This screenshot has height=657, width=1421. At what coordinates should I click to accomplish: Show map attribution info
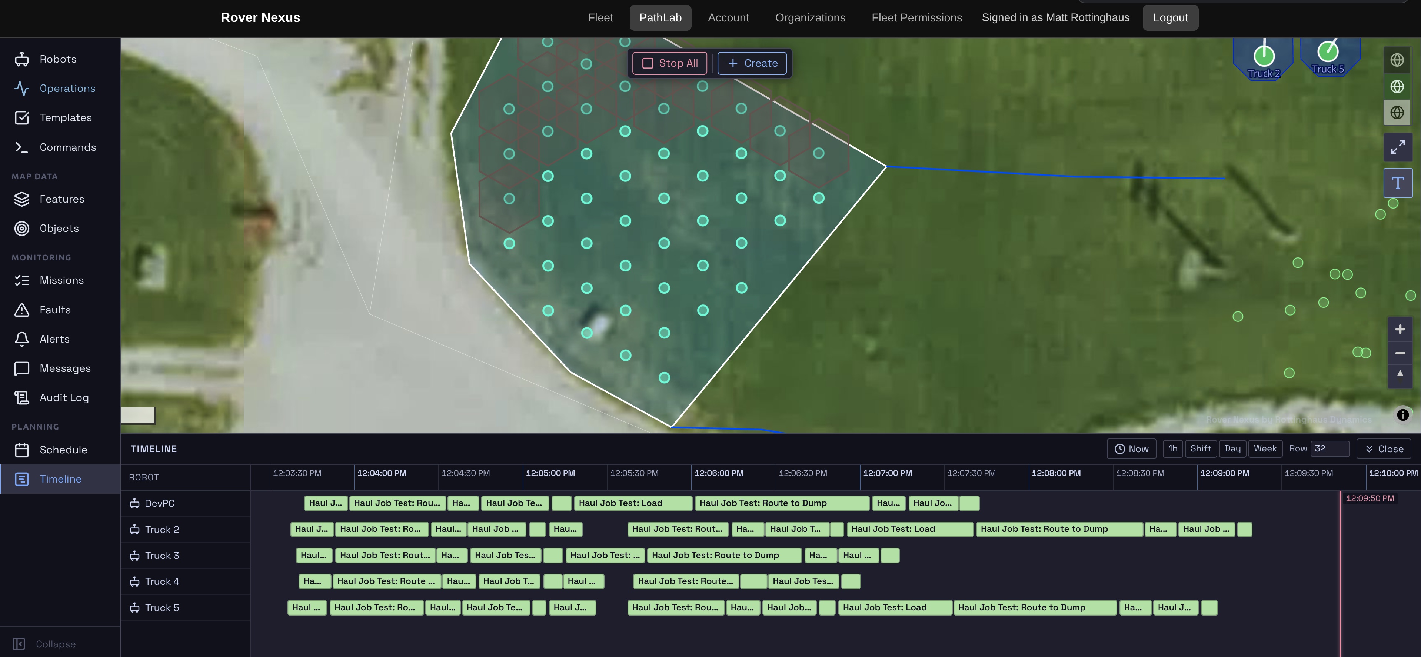click(1402, 415)
